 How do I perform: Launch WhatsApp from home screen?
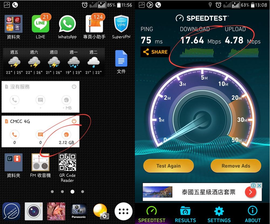point(67,24)
